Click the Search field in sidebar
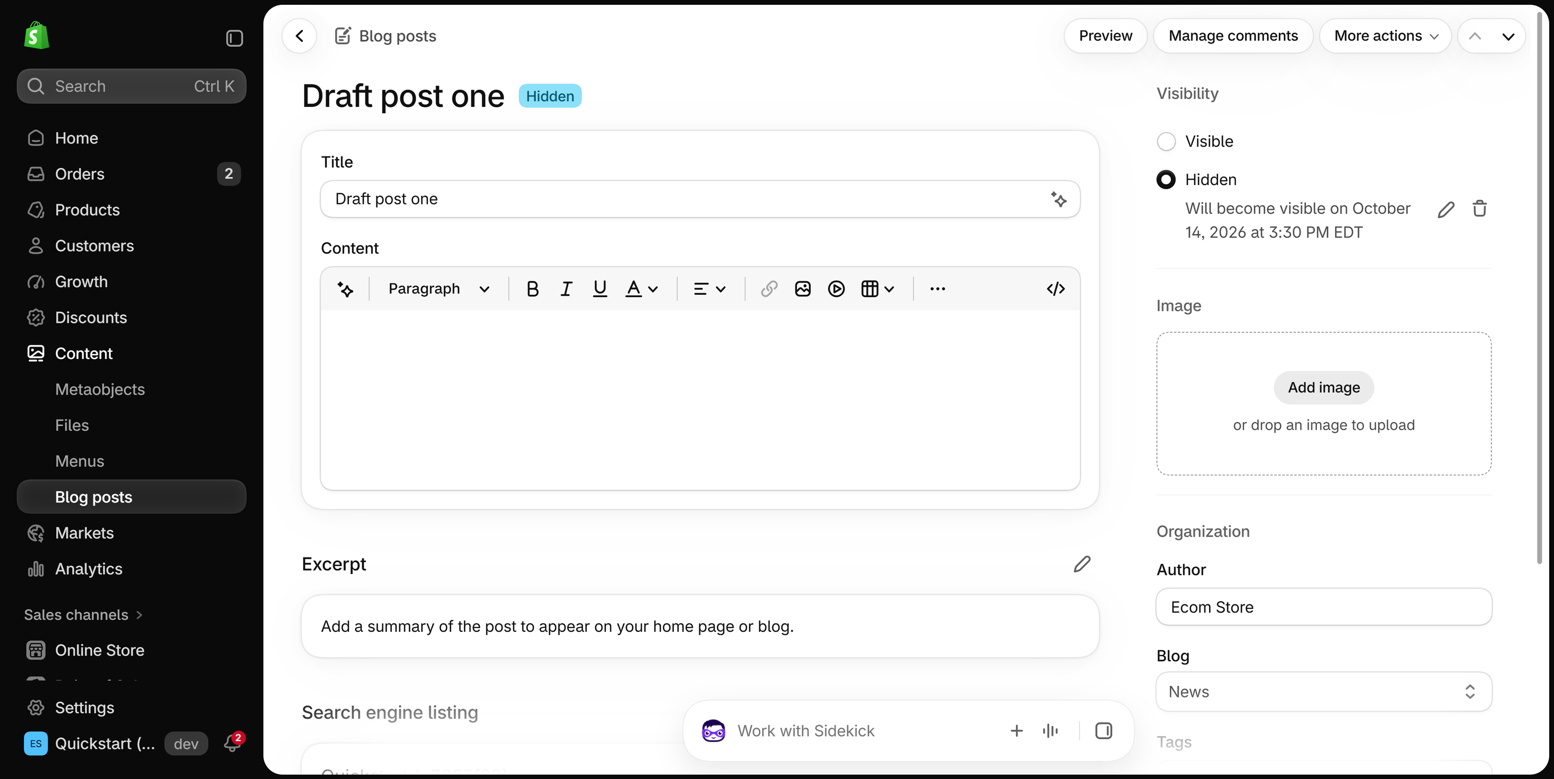Image resolution: width=1554 pixels, height=779 pixels. tap(132, 86)
